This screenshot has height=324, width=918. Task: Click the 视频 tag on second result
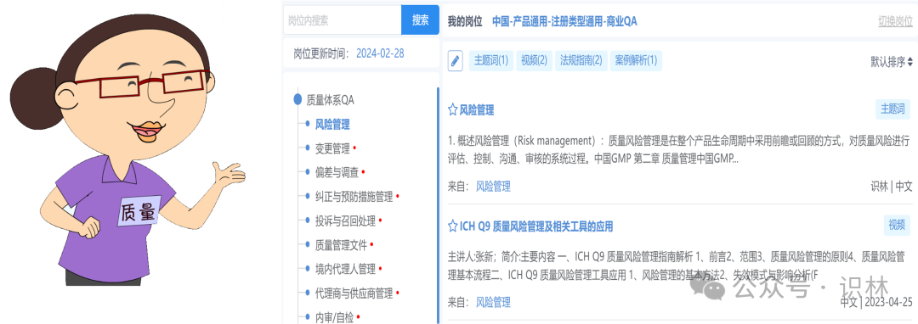(898, 225)
